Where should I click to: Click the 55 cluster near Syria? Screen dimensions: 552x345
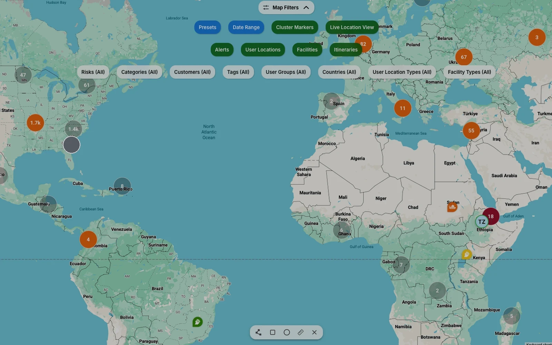[471, 130]
